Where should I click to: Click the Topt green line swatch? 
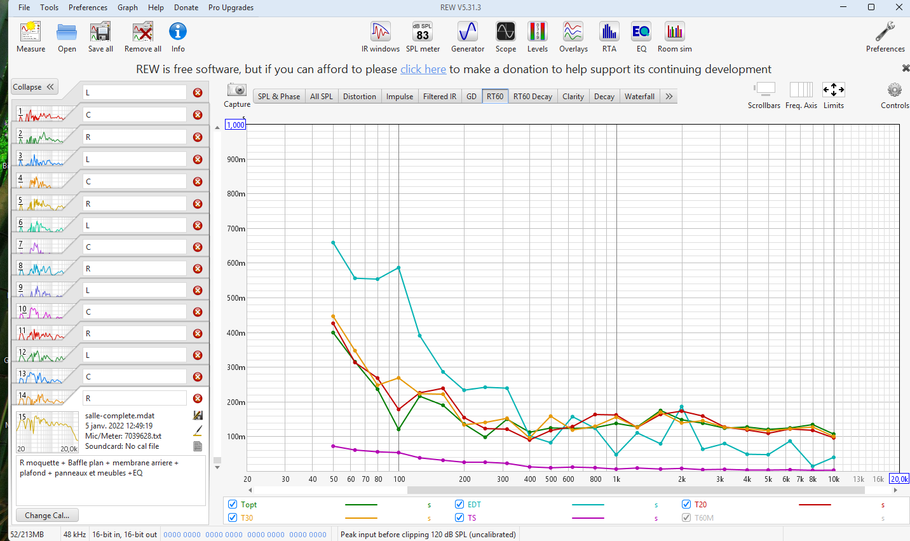(x=361, y=505)
